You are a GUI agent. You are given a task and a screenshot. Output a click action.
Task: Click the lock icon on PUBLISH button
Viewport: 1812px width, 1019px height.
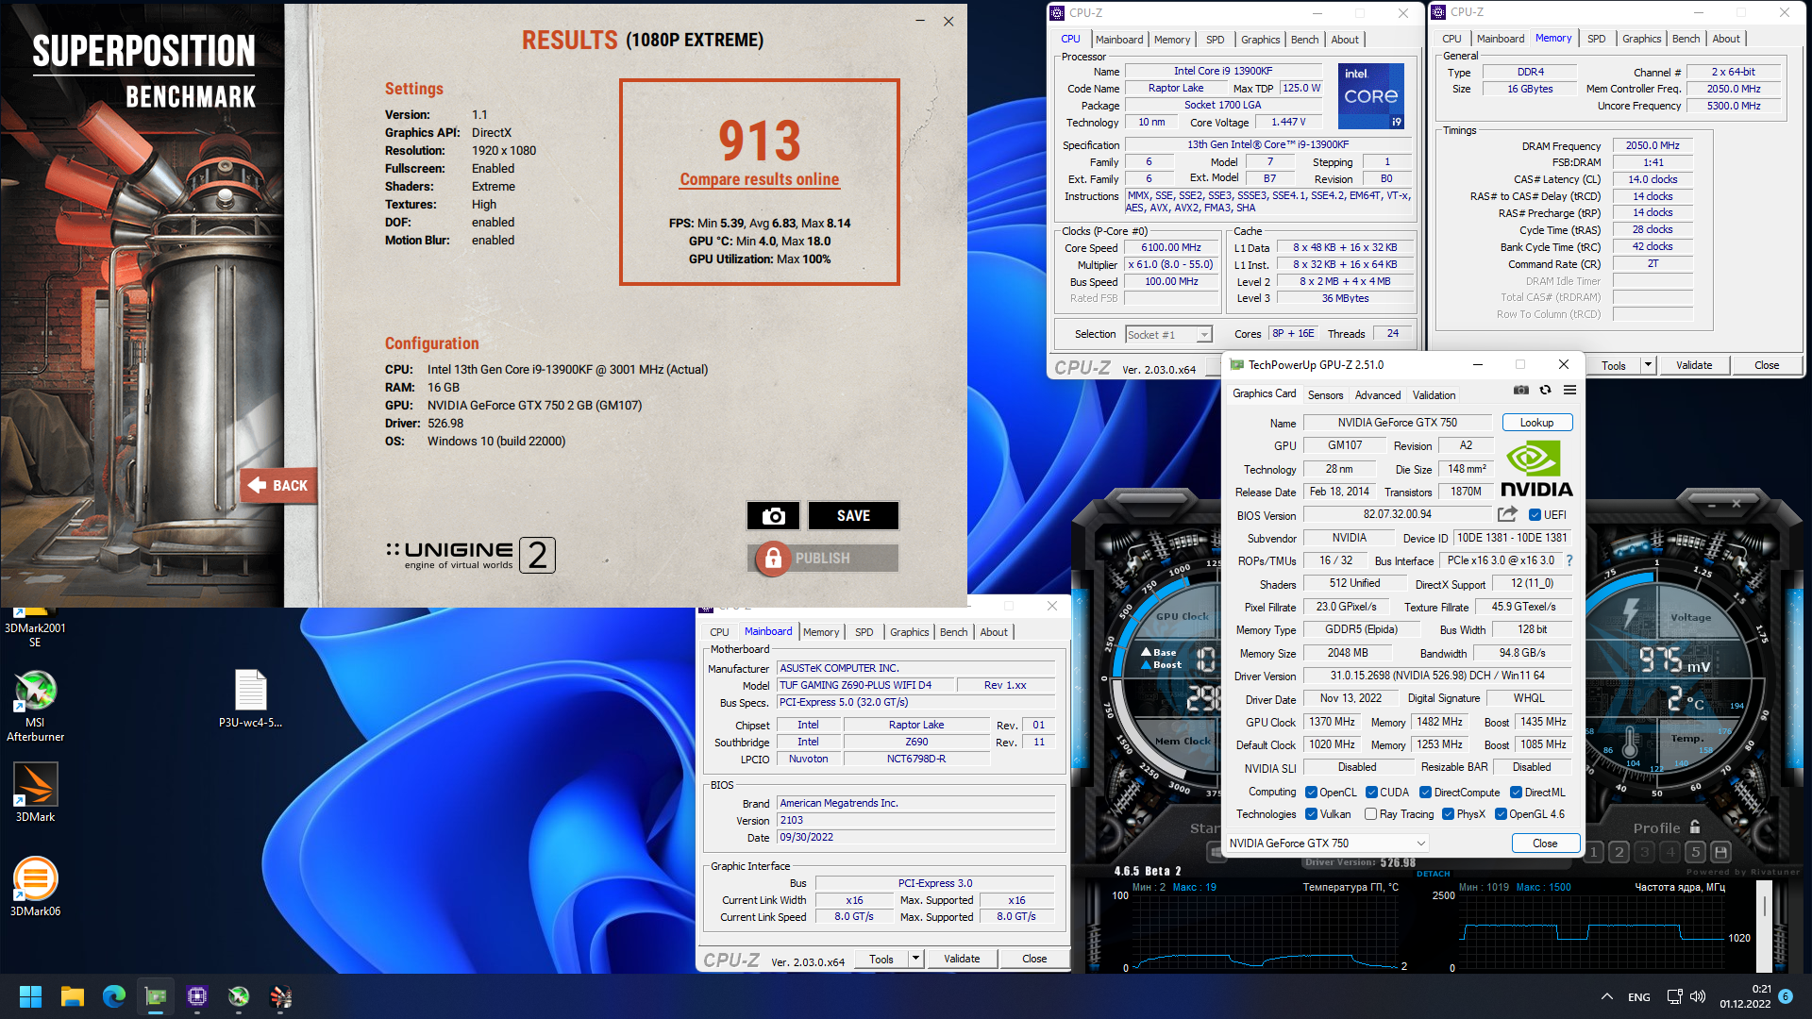click(773, 559)
